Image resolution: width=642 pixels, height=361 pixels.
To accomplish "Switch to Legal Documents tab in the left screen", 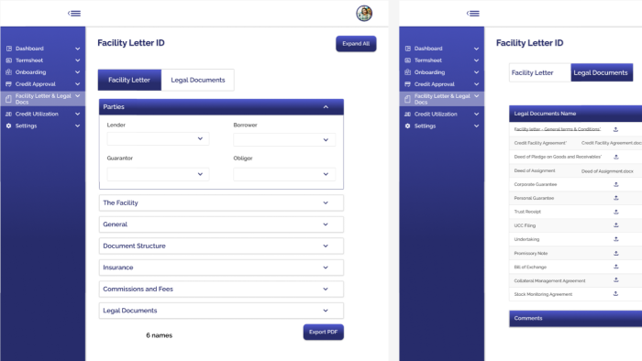I will point(198,80).
